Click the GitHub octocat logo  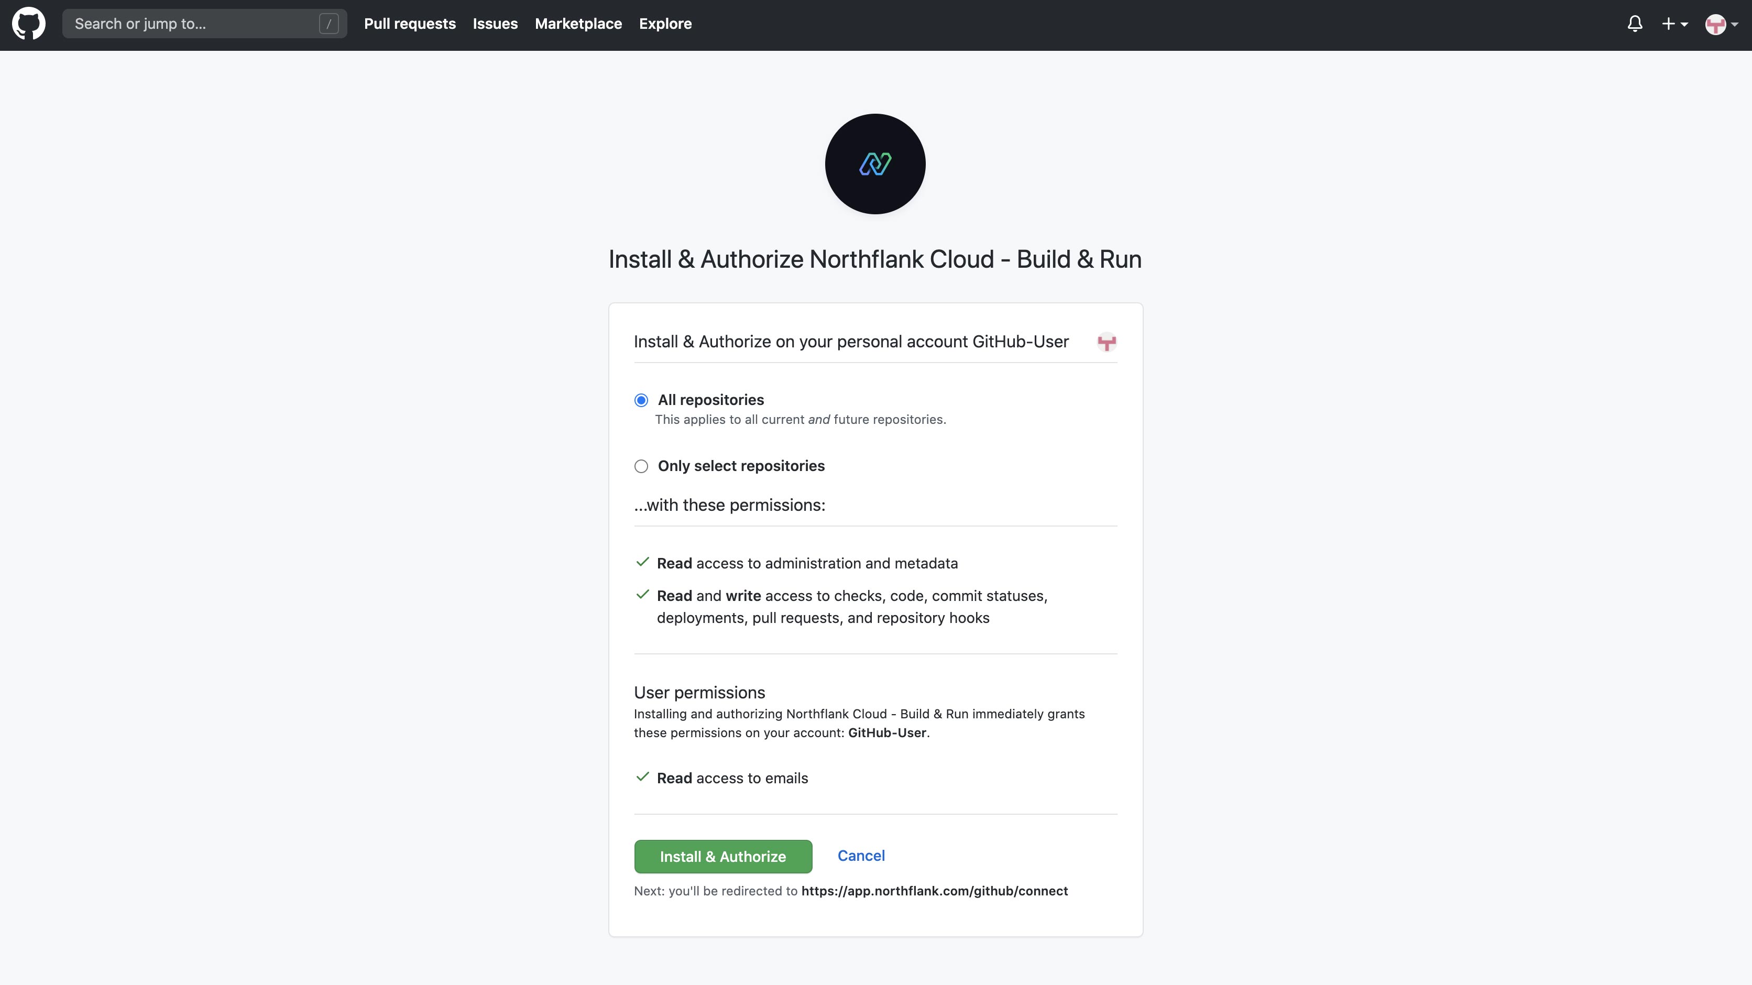pyautogui.click(x=29, y=24)
